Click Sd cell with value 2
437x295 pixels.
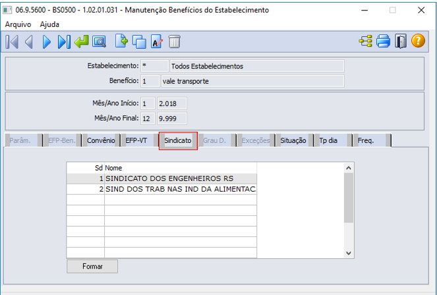coord(86,189)
